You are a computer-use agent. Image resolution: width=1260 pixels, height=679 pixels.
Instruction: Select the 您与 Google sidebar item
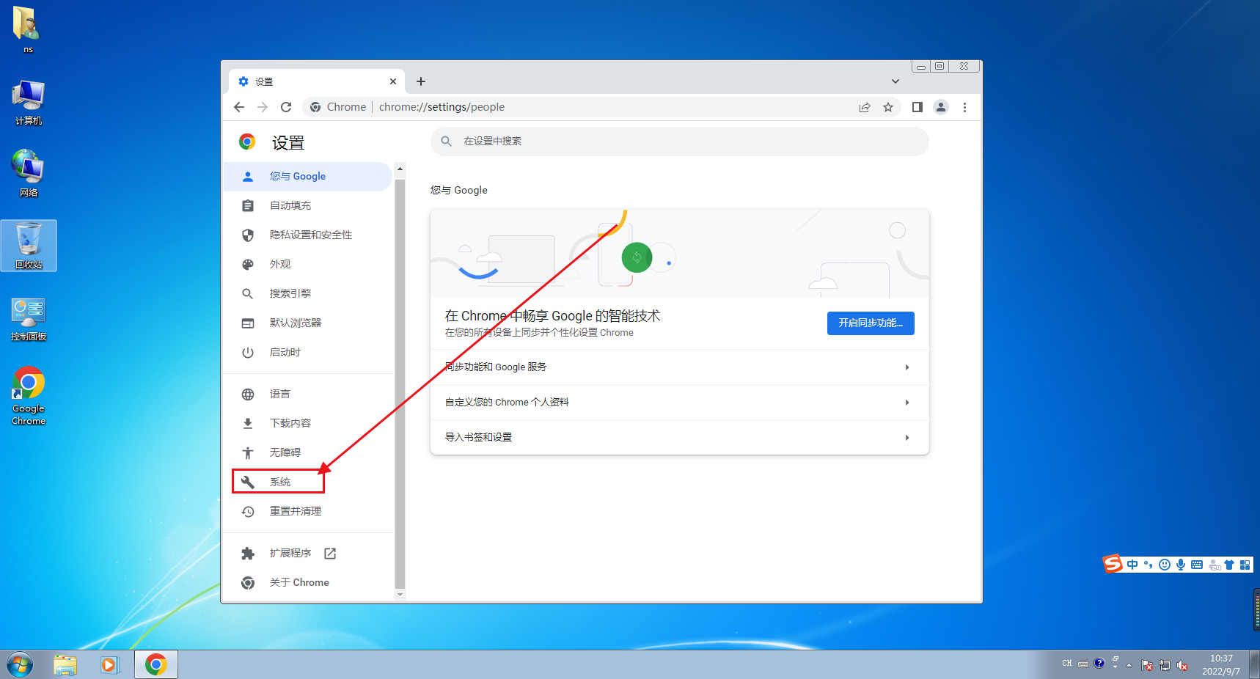pyautogui.click(x=308, y=176)
